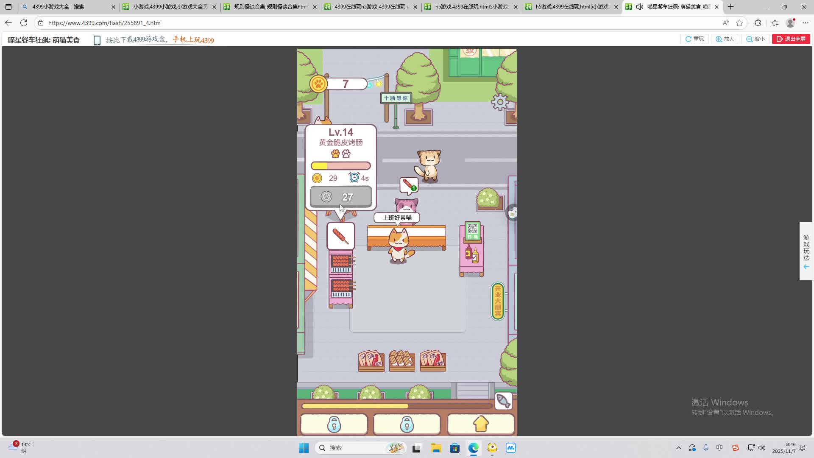Show hidden system tray icons
814x458 pixels.
678,448
